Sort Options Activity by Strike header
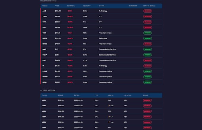202x130 pixels. pyautogui.click(x=61, y=95)
